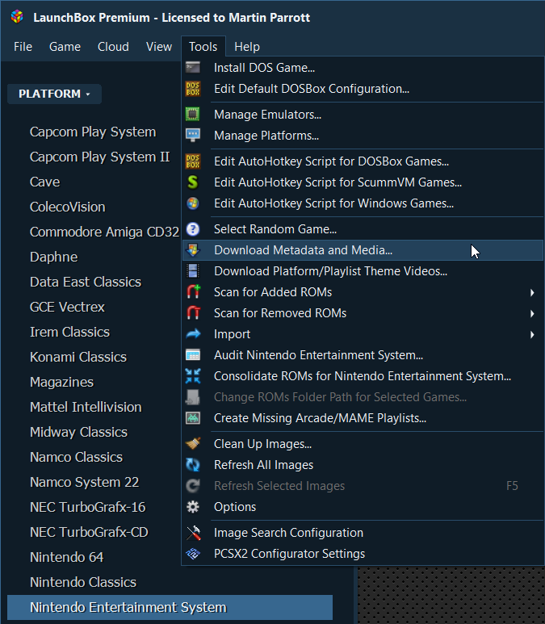Click the Windows logo icon for Windows Games
545x624 pixels.
pos(193,203)
